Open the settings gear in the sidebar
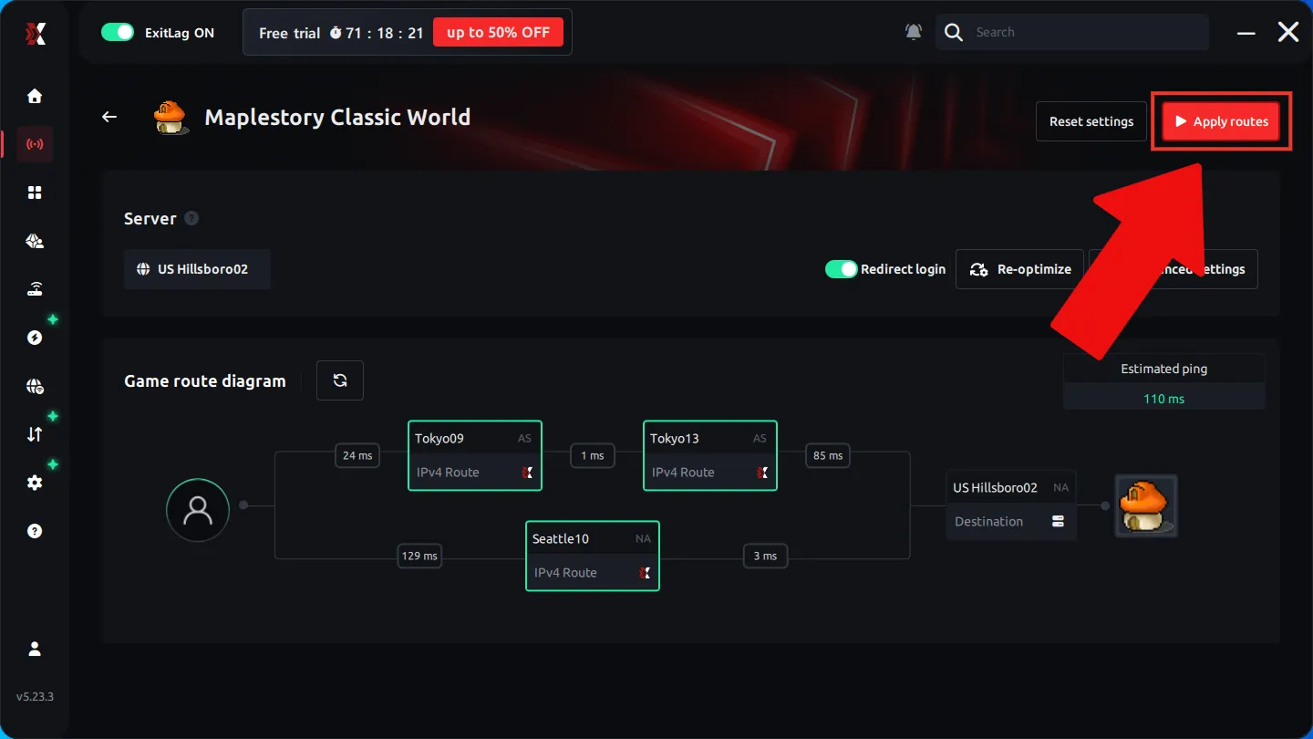The width and height of the screenshot is (1313, 739). [x=35, y=483]
